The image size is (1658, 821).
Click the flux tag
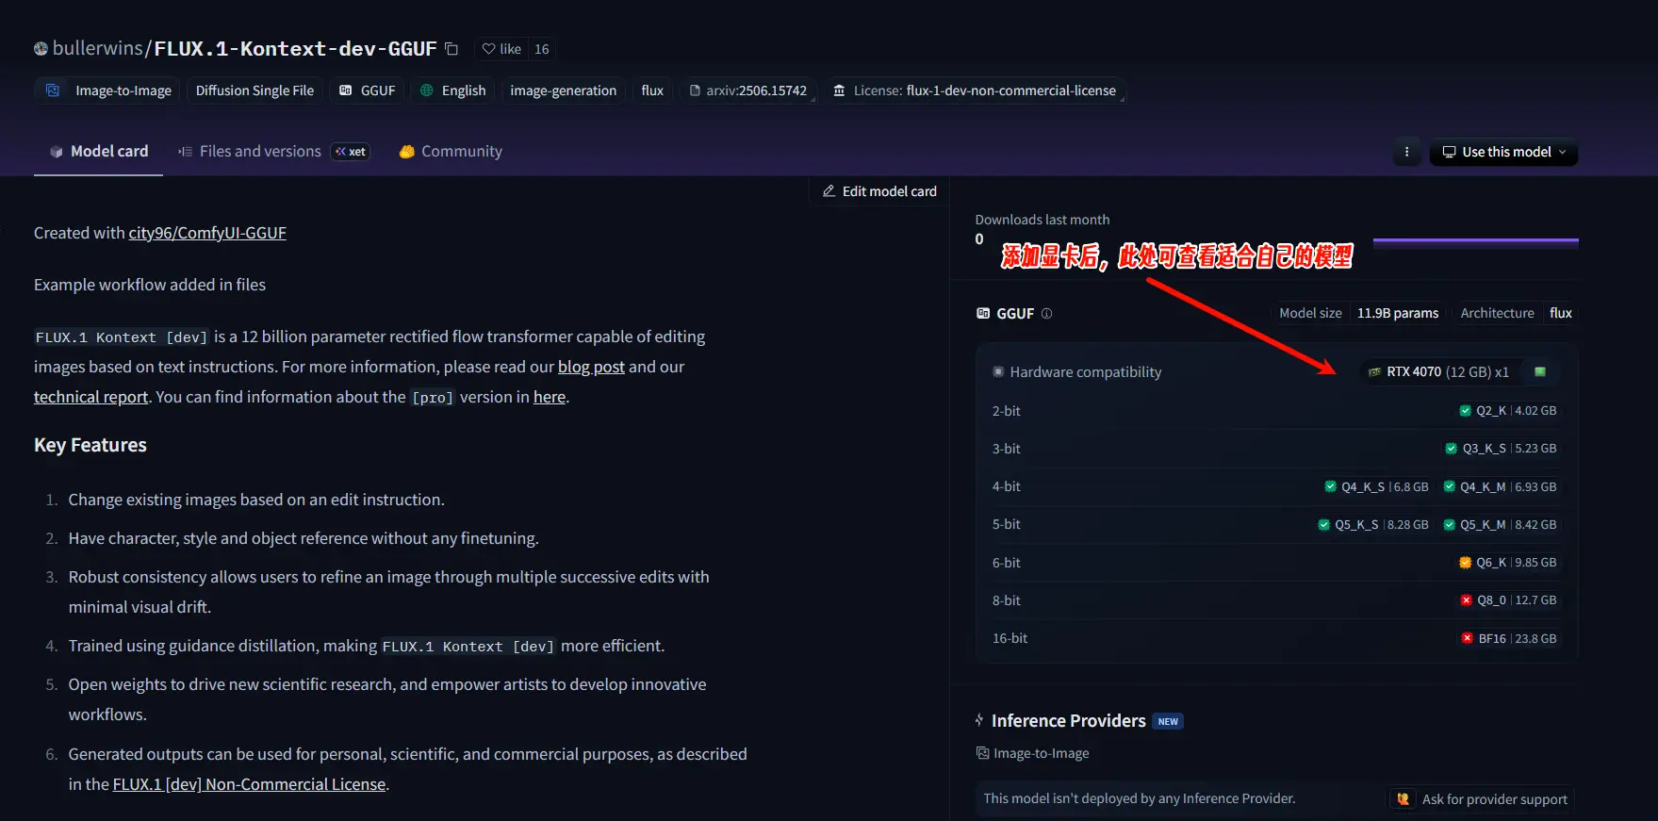pos(652,90)
